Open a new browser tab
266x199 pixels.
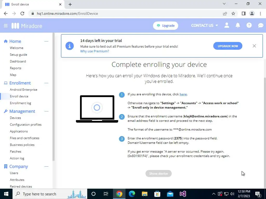click(70, 5)
